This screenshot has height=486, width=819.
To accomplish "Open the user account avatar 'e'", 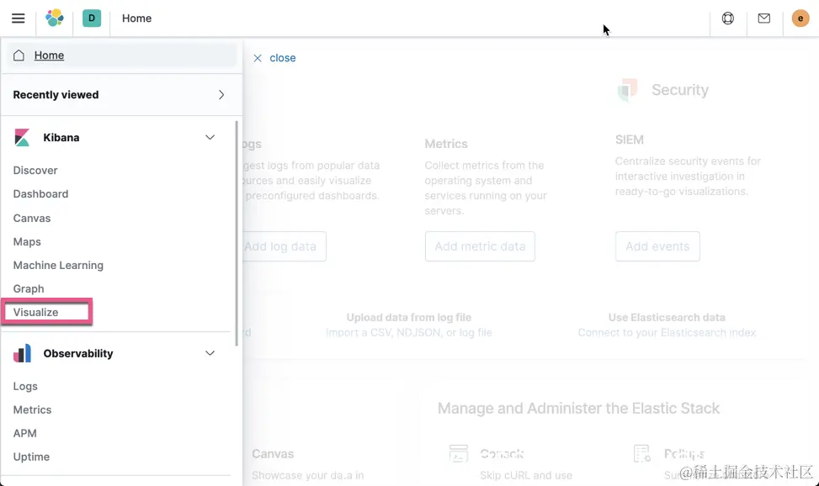I will (800, 18).
